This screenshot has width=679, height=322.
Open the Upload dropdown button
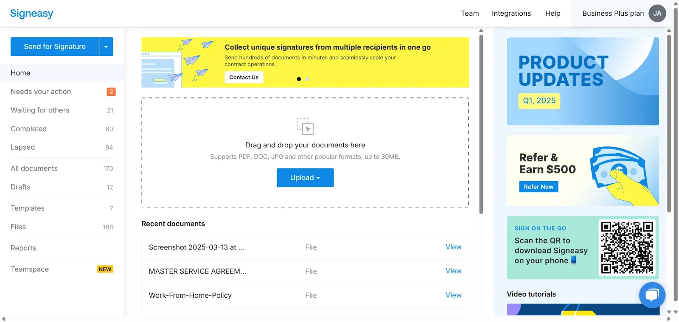click(305, 178)
